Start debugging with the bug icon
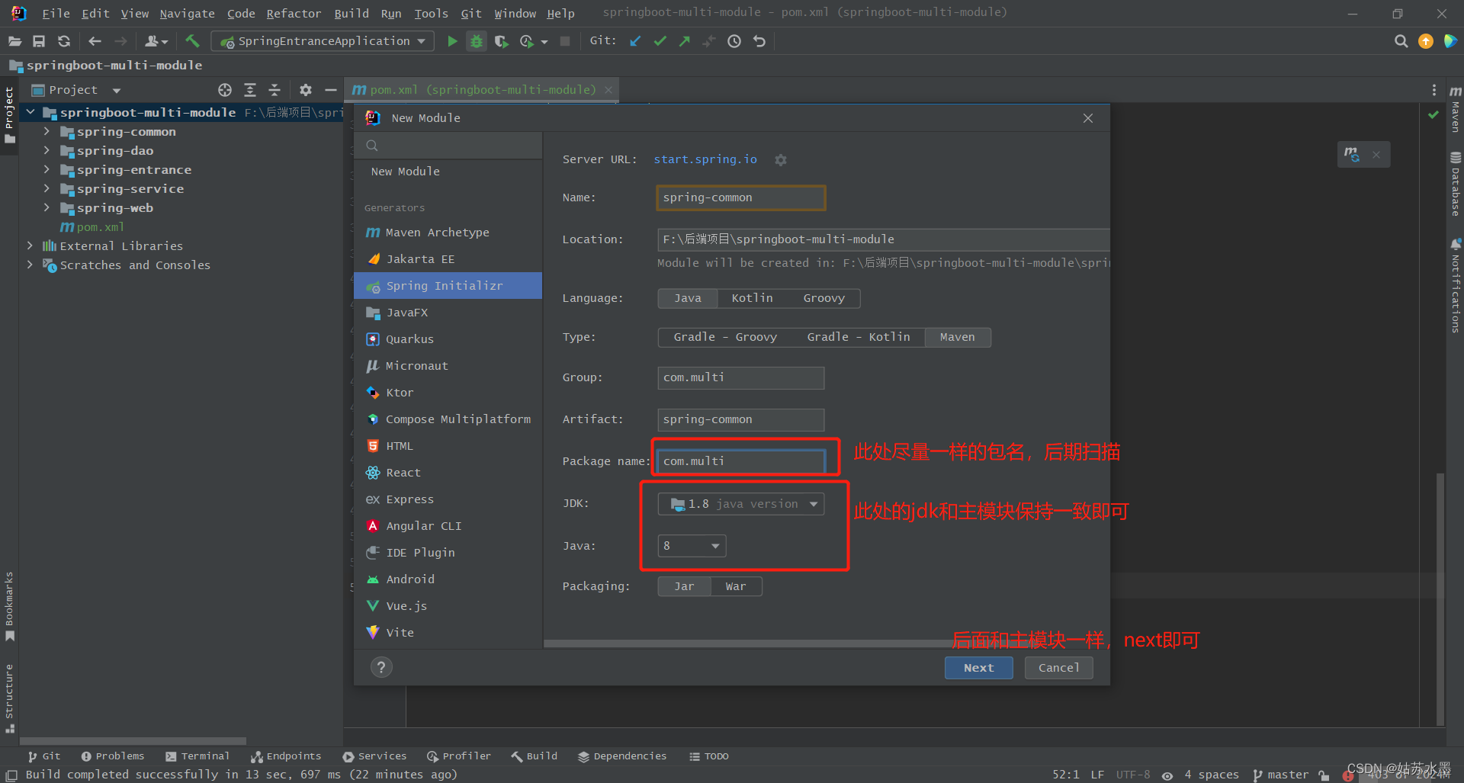Screen dimensions: 1464x783 click(477, 41)
